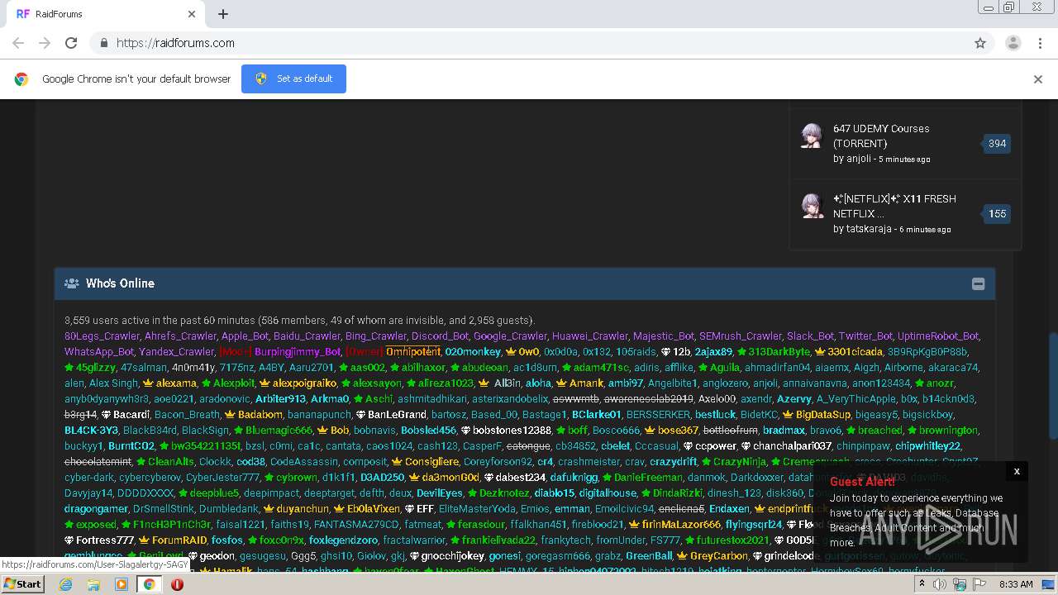This screenshot has width=1058, height=595.
Task: Open author tatskaraja's profile link
Action: 869,229
